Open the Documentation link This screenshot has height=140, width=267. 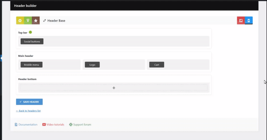coord(26,125)
